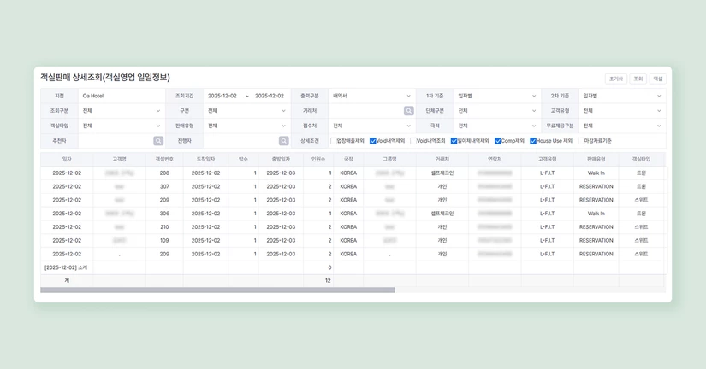Click the search icon in 추천자 field
This screenshot has width=706, height=369.
pyautogui.click(x=158, y=141)
